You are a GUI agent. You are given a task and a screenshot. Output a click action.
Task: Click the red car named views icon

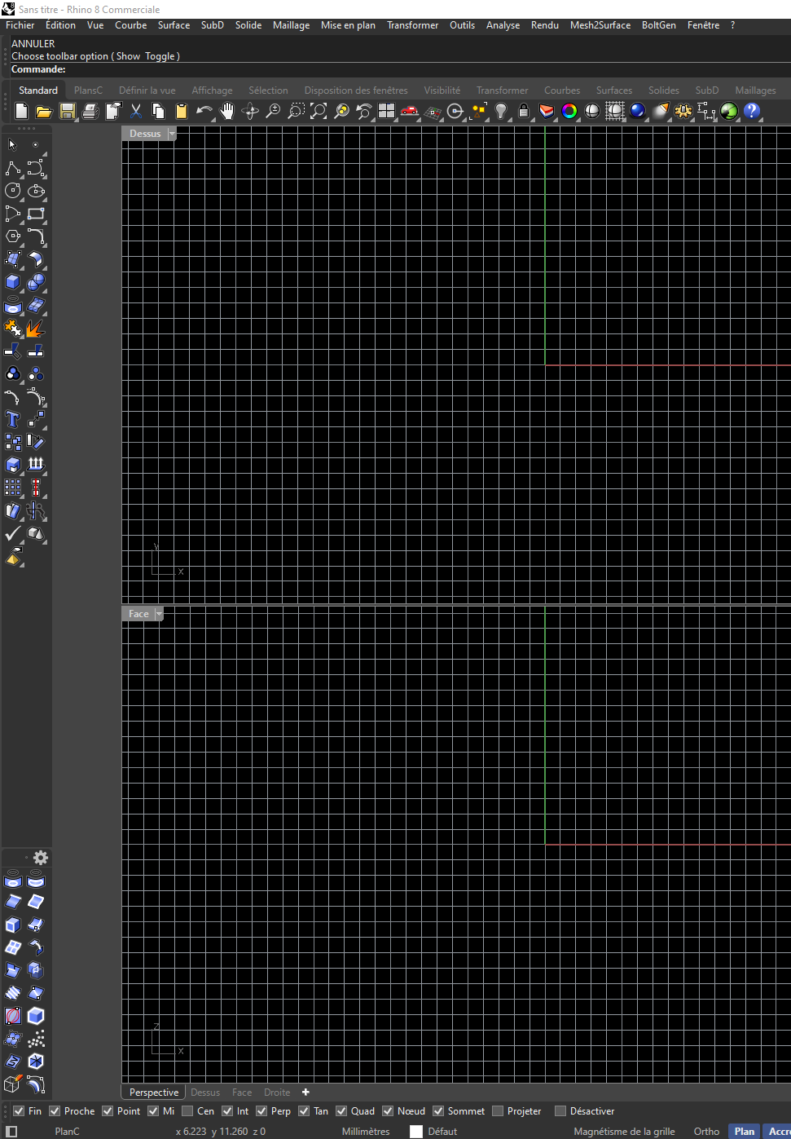point(409,111)
